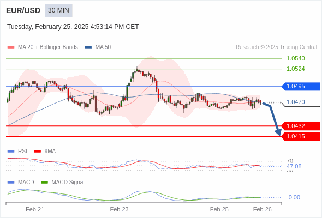Click the MACD Signal green legend marker
322x218 pixels.
44,183
